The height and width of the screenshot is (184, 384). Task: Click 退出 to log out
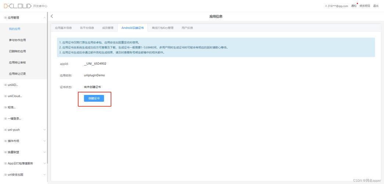pos(376,6)
